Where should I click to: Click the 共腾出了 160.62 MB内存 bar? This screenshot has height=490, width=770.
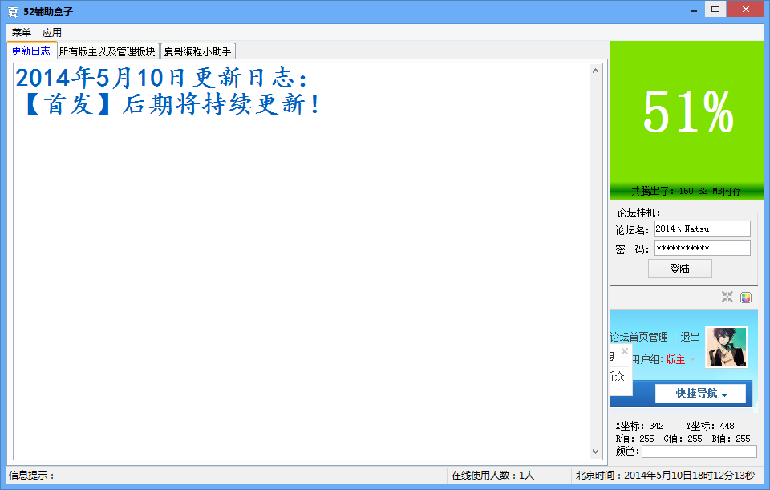coord(687,191)
